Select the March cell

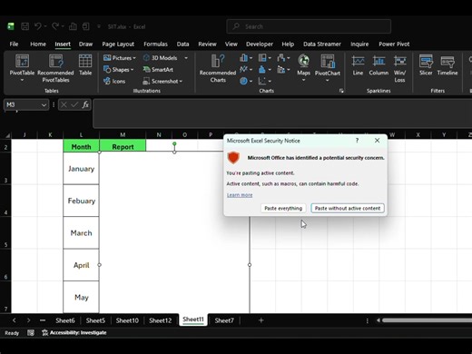[x=81, y=233]
